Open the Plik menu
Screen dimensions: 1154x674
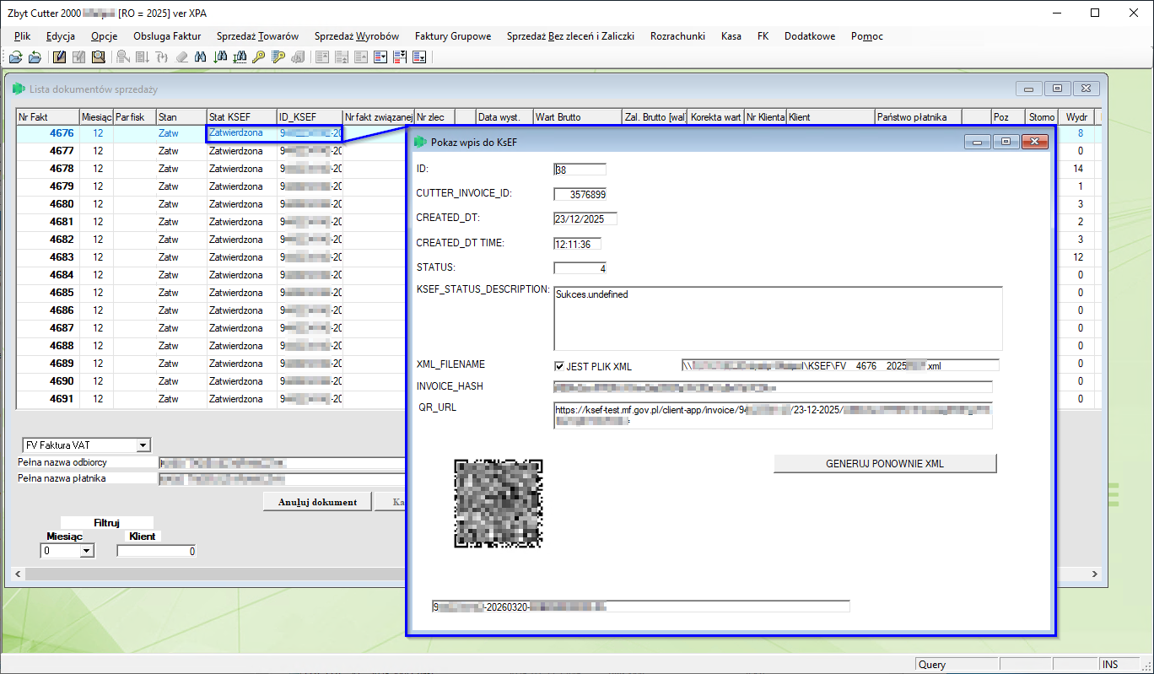[23, 36]
